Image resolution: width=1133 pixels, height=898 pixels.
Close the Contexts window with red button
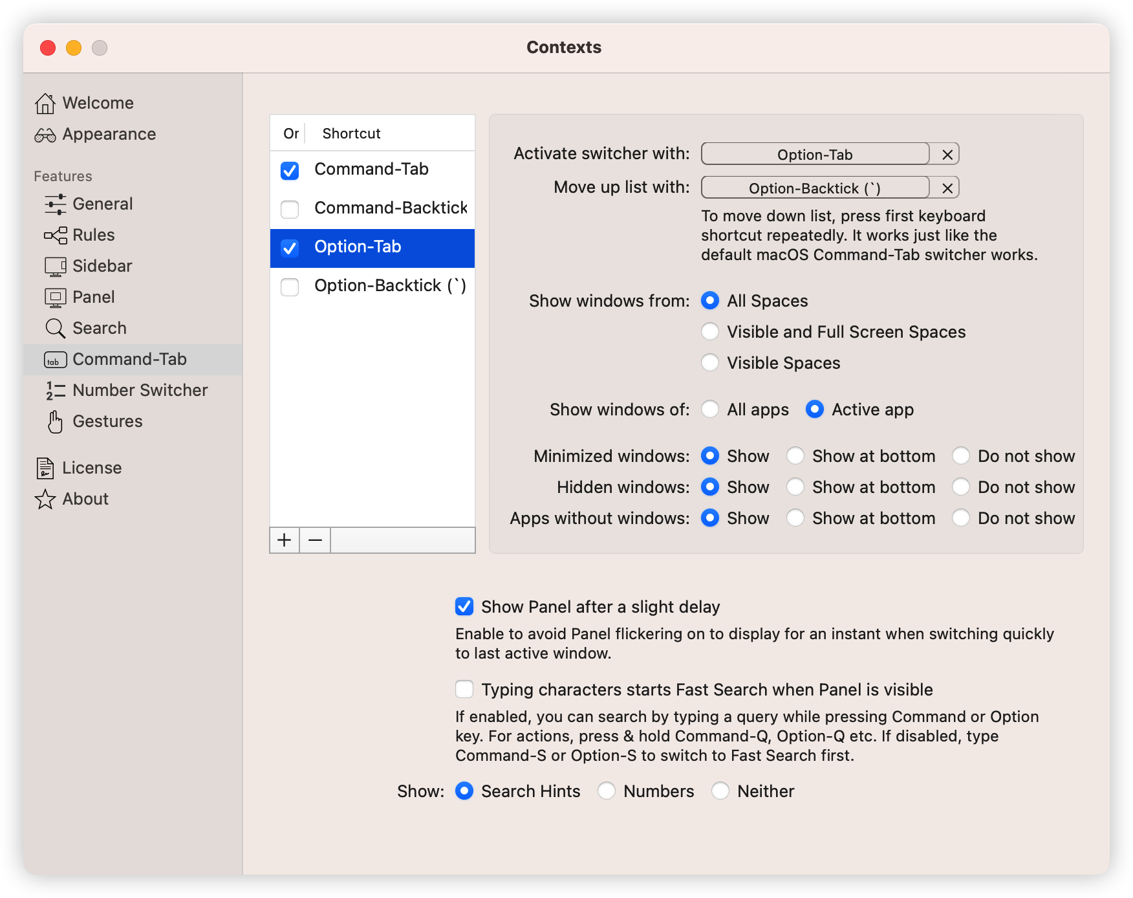point(48,48)
